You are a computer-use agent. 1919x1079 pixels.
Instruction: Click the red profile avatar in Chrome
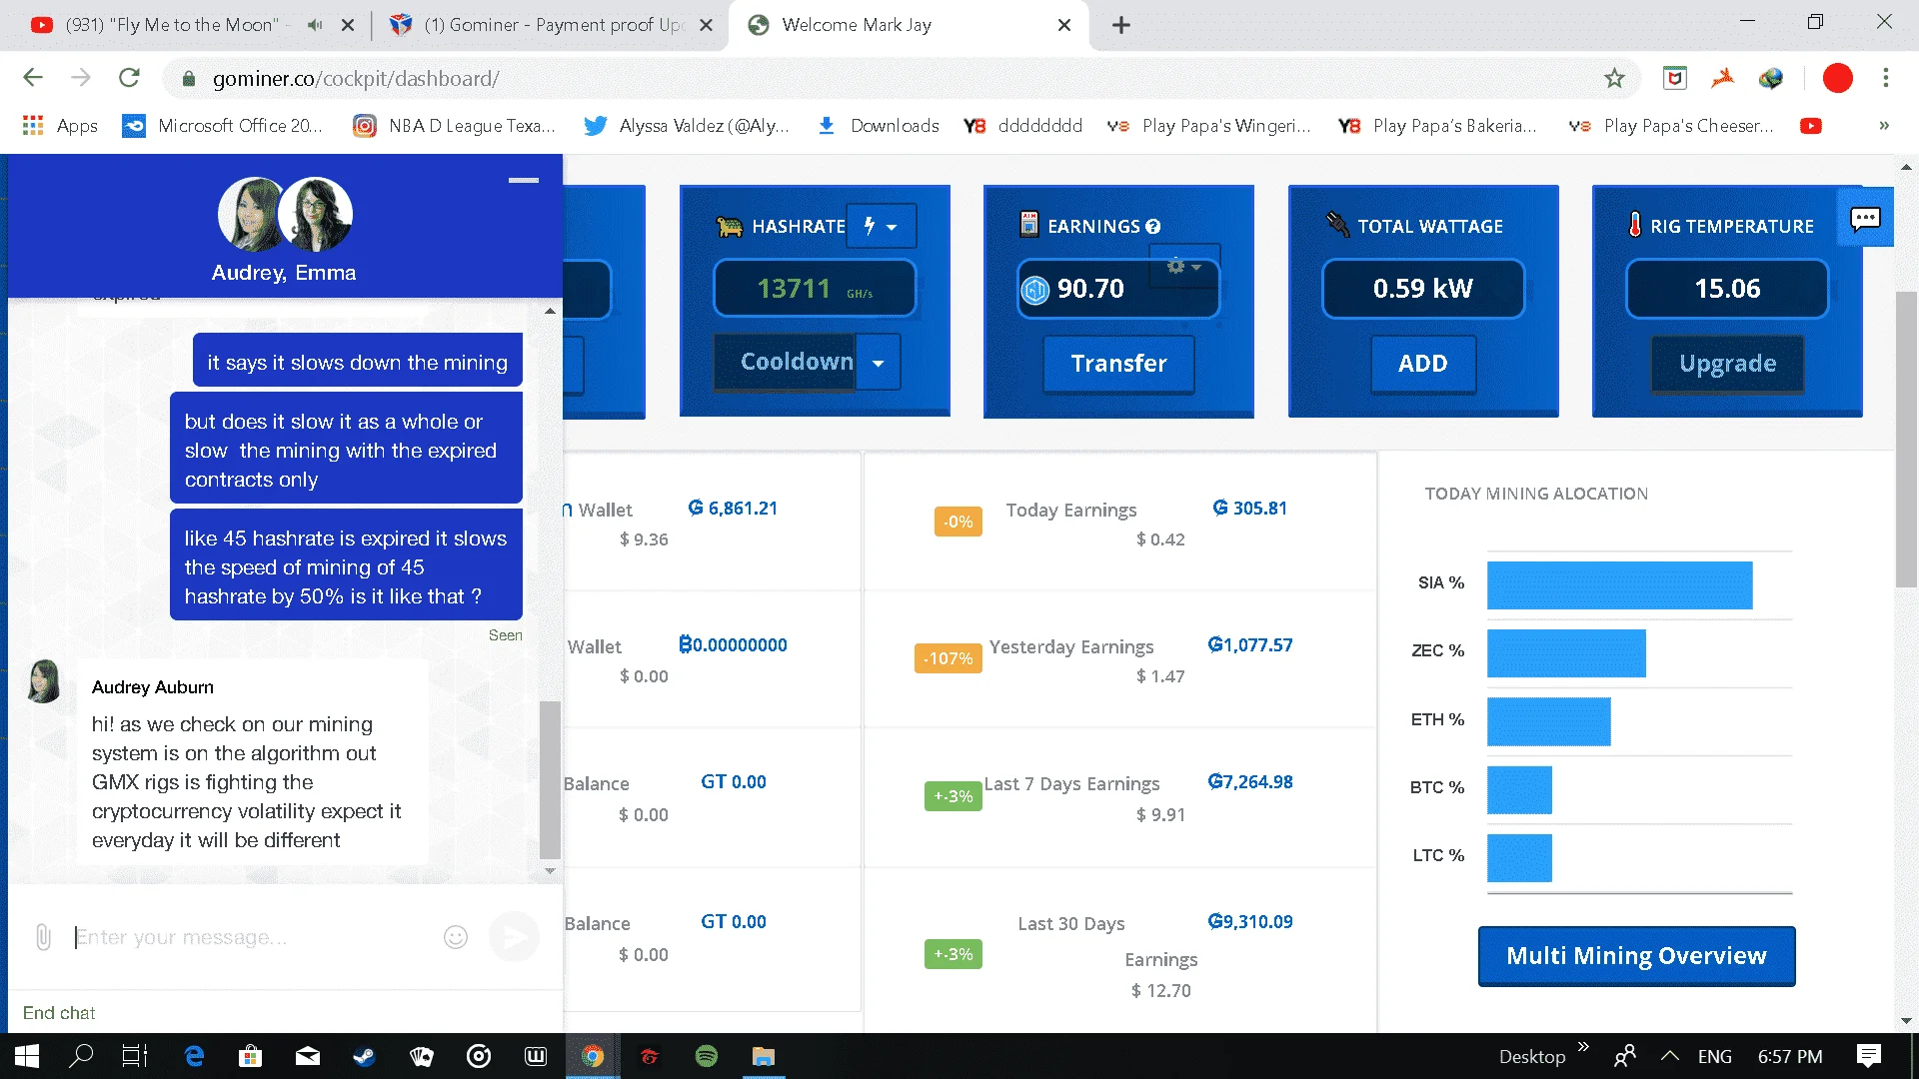click(x=1837, y=78)
